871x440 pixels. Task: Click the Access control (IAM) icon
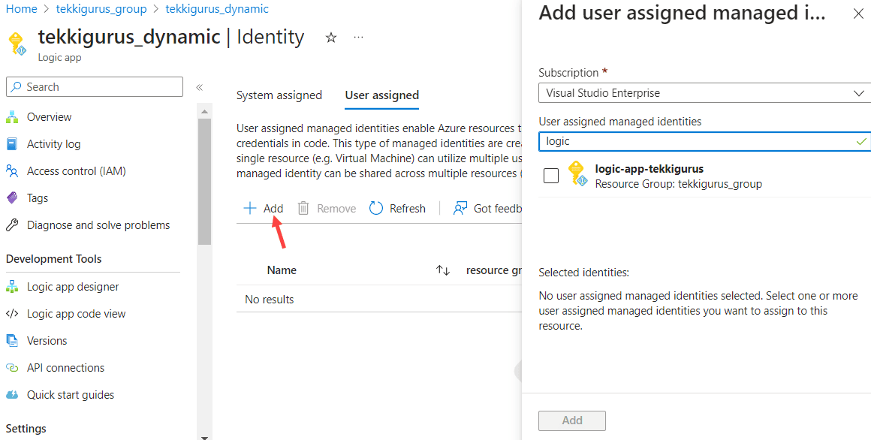point(12,170)
